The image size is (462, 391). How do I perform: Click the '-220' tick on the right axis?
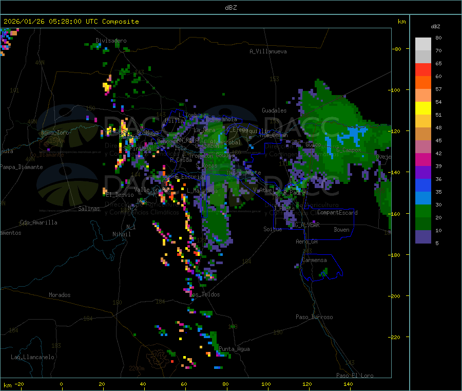[394, 338]
